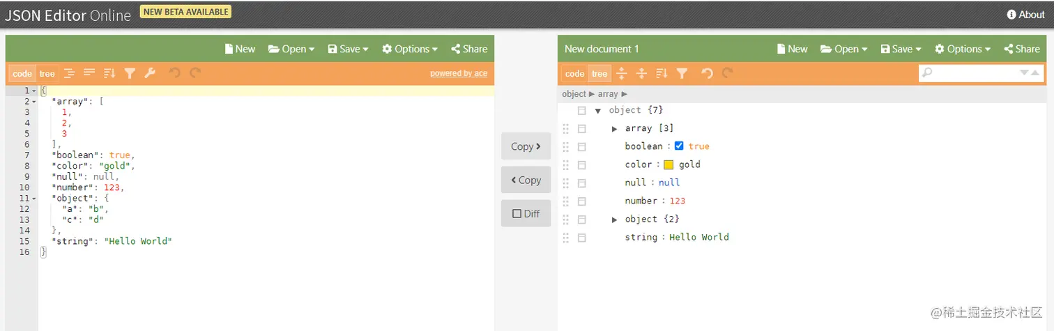Open the right panel Open menu
Image resolution: width=1054 pixels, height=331 pixels.
tap(843, 49)
